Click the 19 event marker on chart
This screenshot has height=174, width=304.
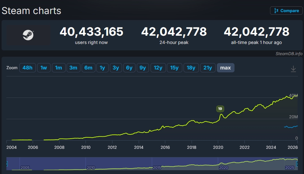(220, 109)
